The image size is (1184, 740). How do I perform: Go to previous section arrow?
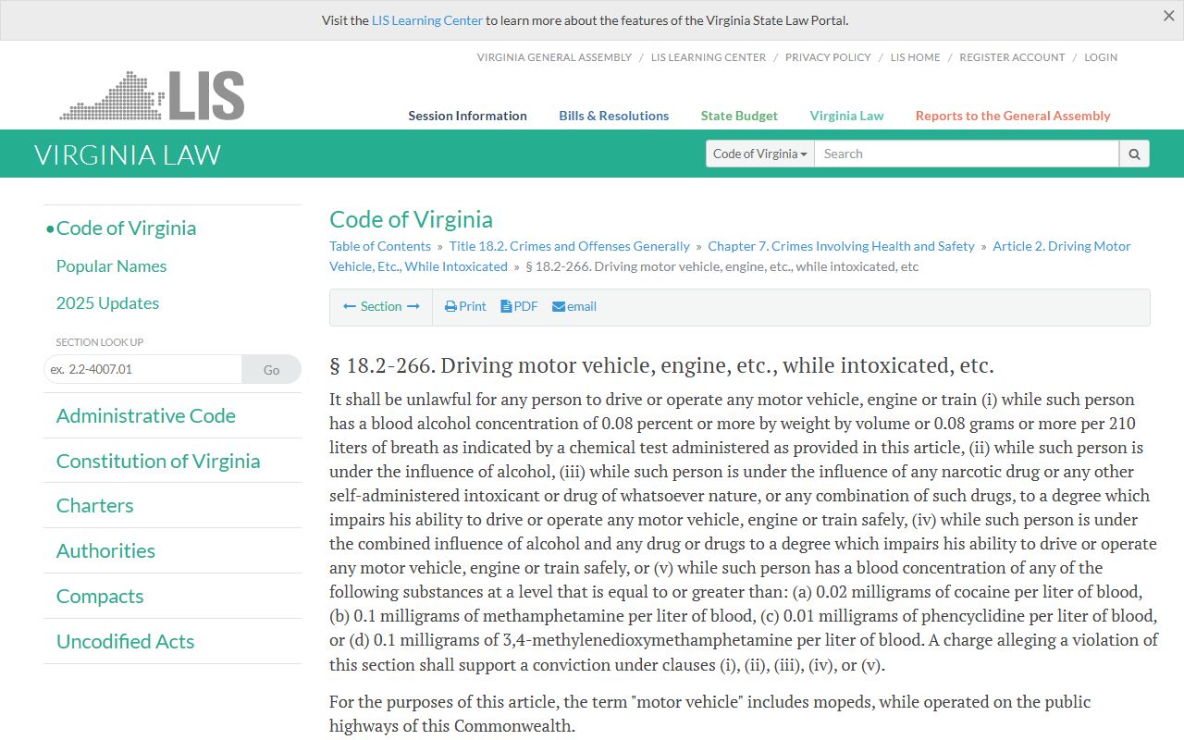[350, 306]
